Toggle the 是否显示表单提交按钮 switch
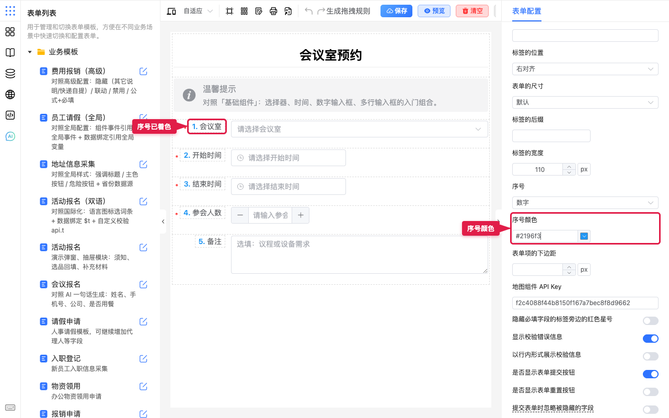Screen dimensions: 669x418 click(x=650, y=374)
